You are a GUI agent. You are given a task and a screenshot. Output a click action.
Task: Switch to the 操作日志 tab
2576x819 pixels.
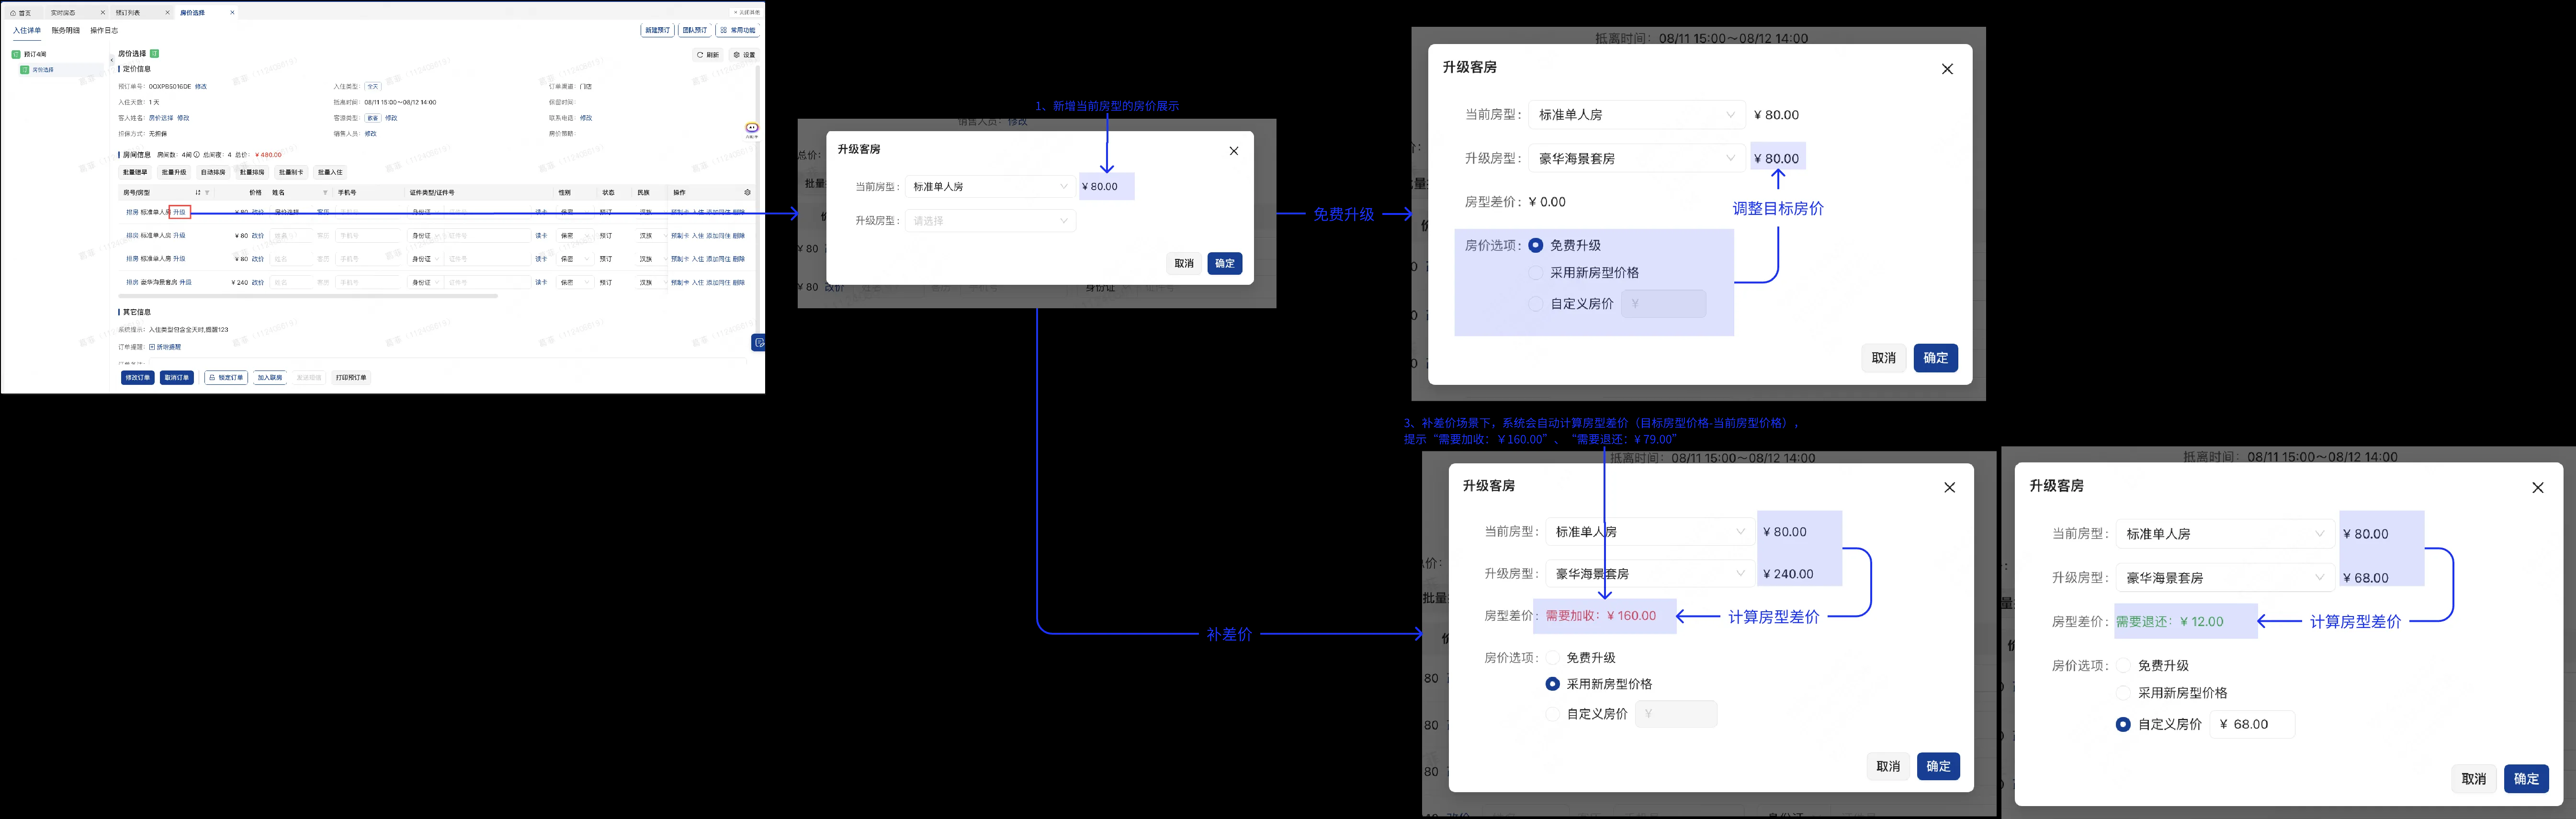tap(104, 30)
